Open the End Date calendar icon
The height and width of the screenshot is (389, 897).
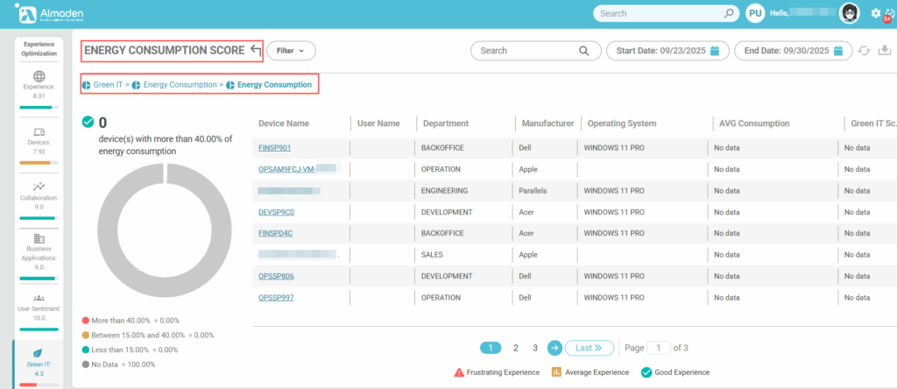[x=839, y=51]
